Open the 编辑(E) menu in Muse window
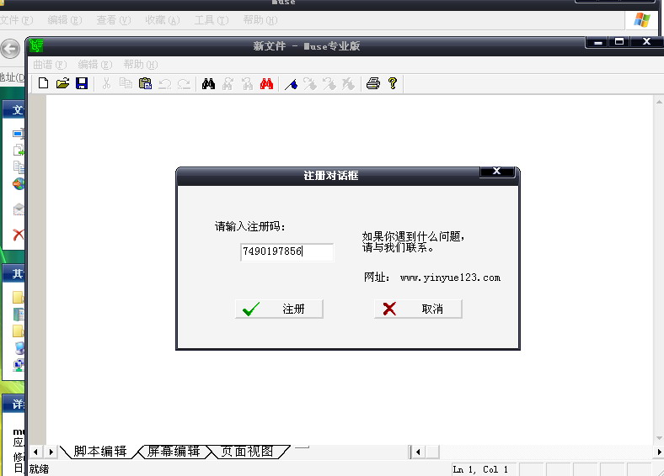 95,65
